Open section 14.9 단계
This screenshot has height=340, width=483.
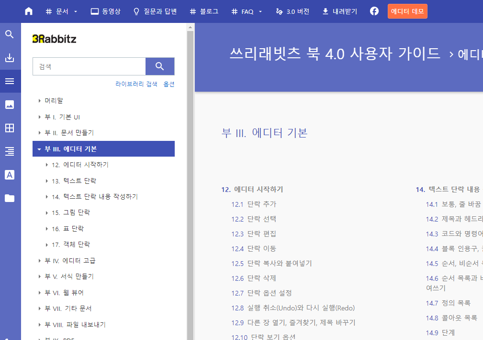(x=440, y=333)
